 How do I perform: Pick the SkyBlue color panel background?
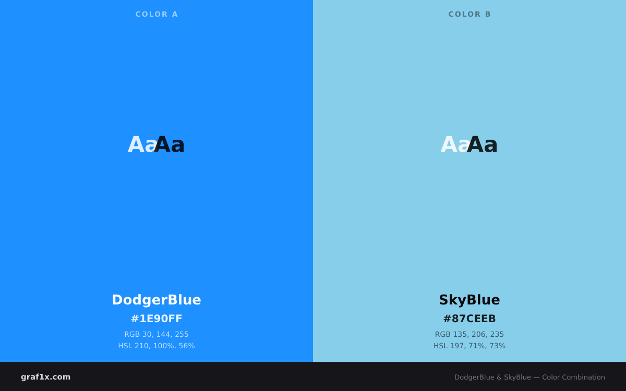coord(469,219)
